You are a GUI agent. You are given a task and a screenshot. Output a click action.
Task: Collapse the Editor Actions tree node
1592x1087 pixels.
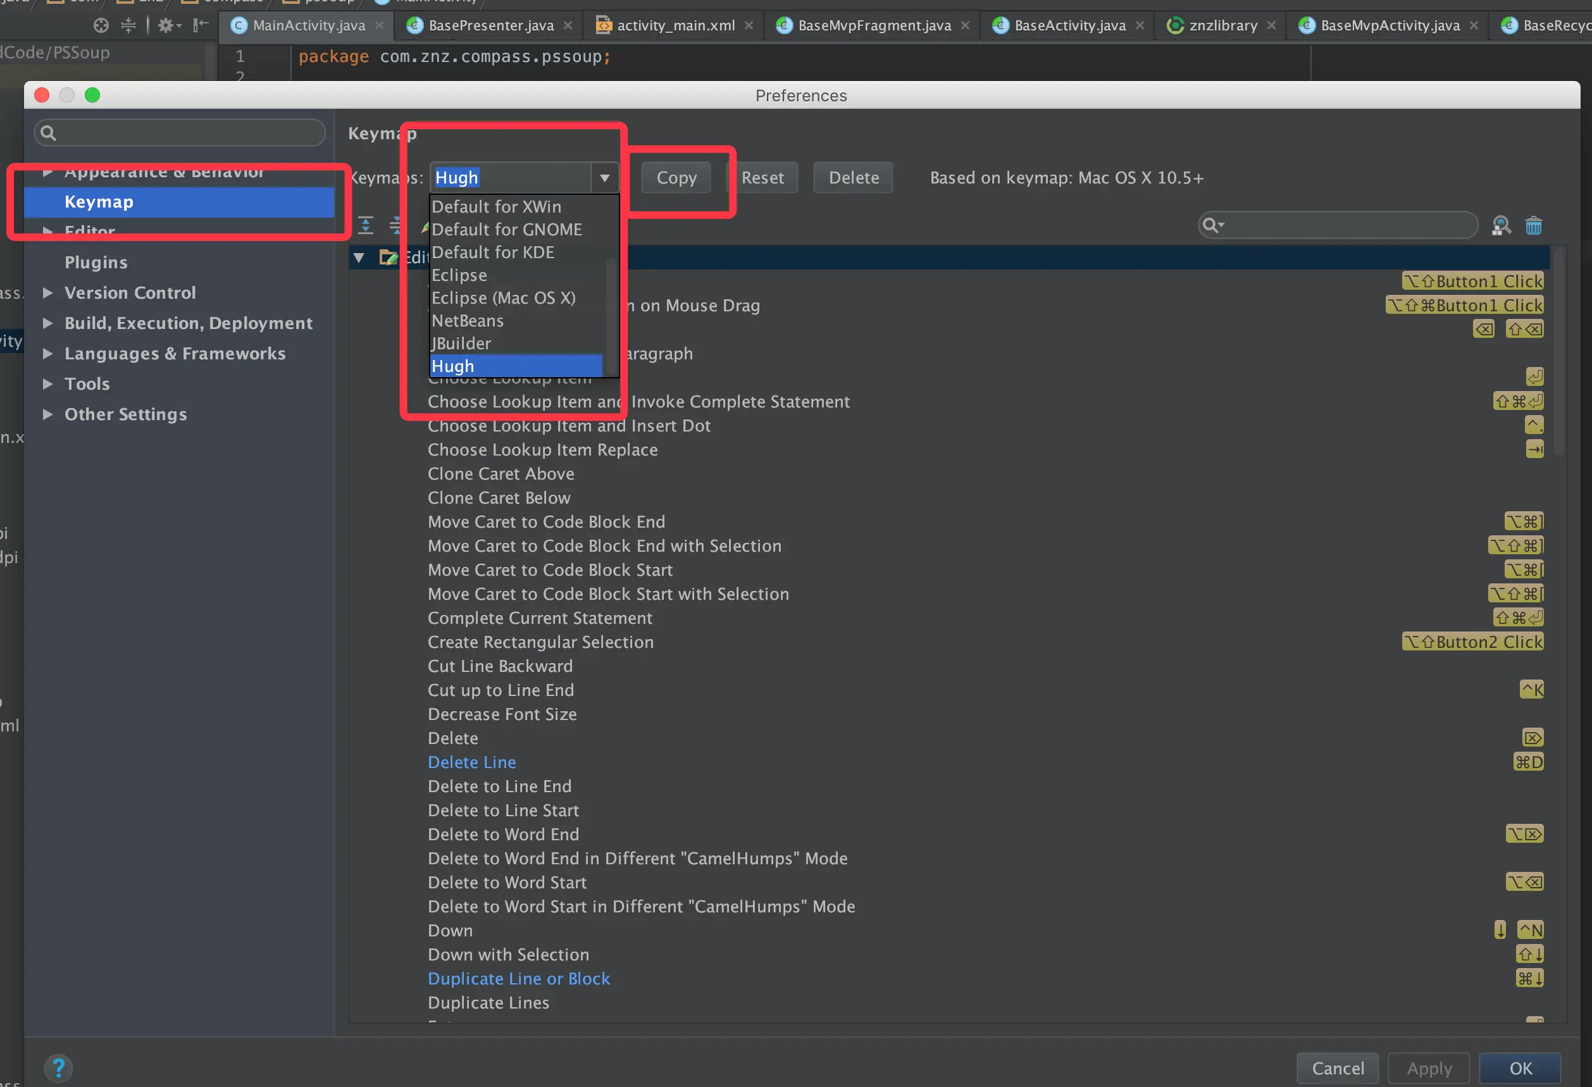(x=359, y=258)
